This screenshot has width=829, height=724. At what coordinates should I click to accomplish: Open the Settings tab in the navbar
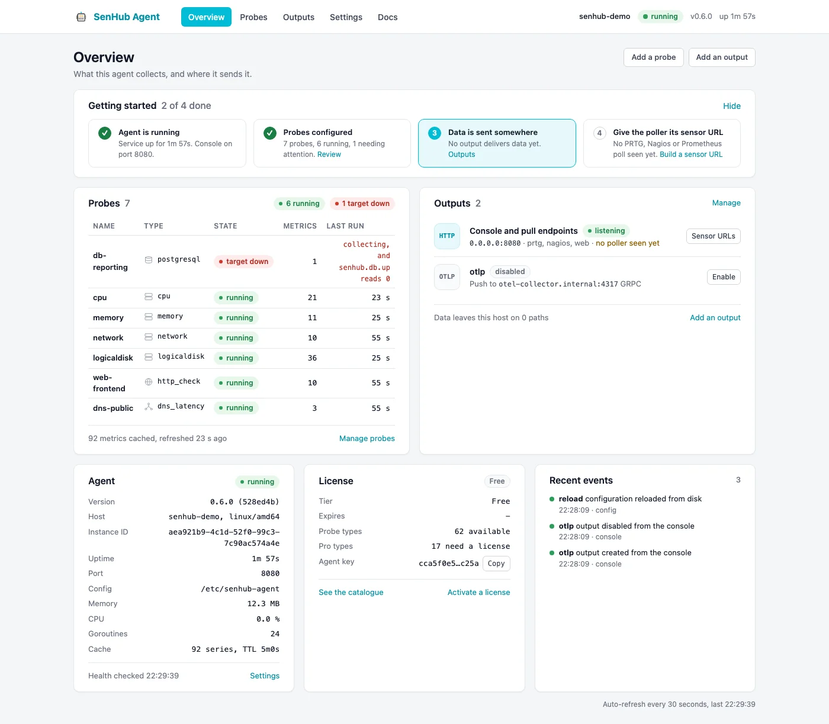point(346,17)
